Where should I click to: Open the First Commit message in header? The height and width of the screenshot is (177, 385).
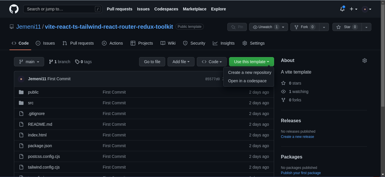coord(59,79)
